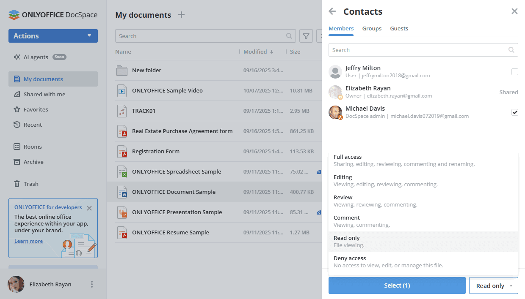
Task: Switch to the Groups tab
Action: click(x=371, y=28)
